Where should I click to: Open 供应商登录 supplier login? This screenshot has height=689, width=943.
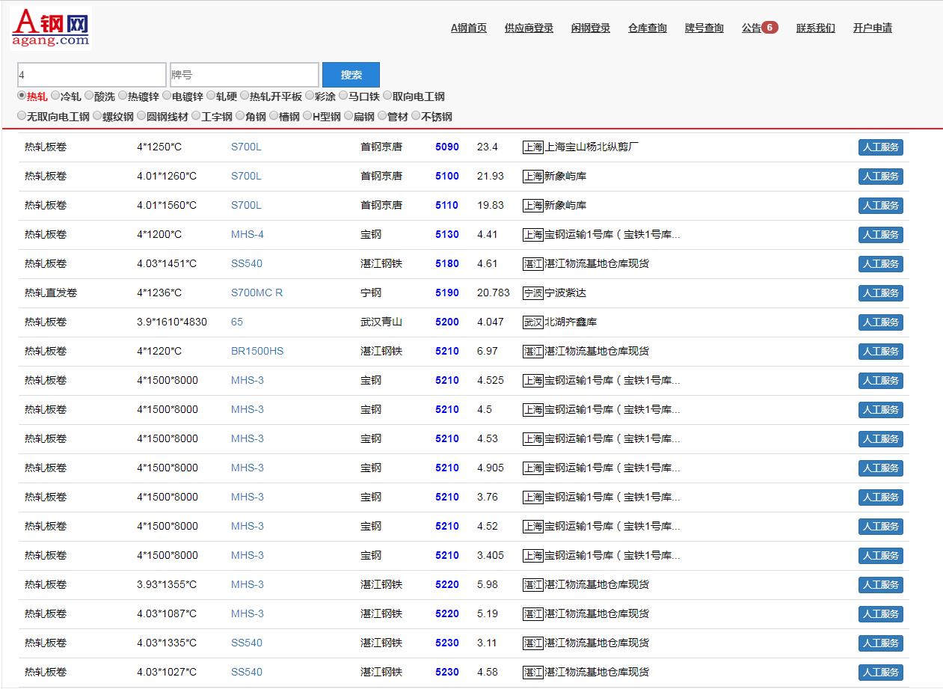tap(529, 28)
